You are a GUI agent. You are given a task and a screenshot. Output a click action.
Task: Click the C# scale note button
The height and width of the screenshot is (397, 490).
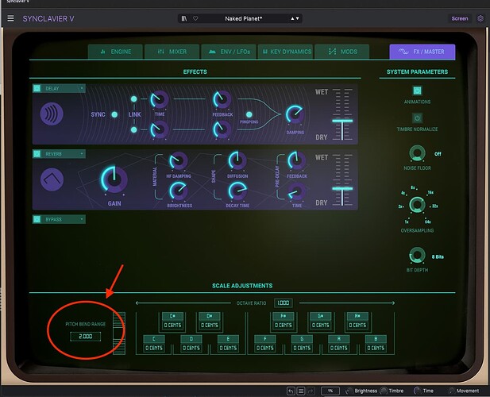click(x=172, y=316)
